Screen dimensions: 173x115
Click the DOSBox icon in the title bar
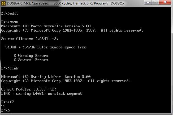[x=3, y=3]
